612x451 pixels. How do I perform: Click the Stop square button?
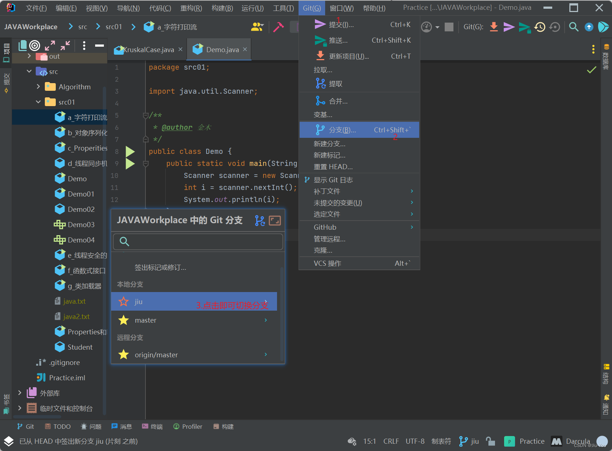pos(449,27)
